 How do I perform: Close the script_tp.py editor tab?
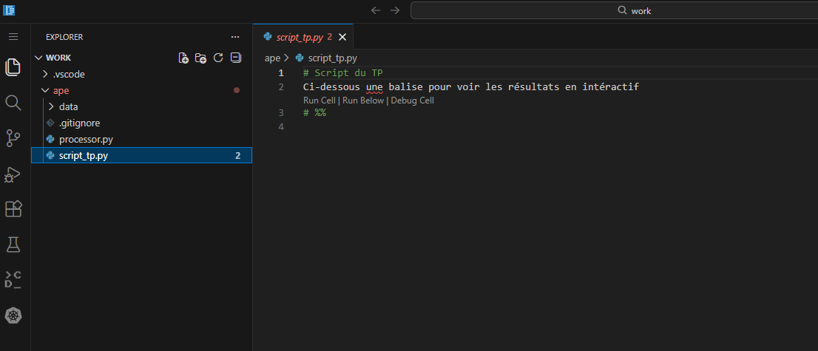[x=342, y=37]
